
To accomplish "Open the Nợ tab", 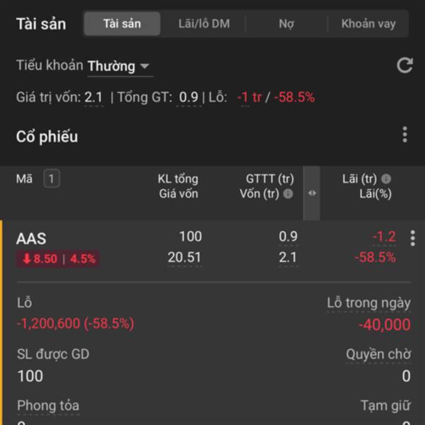I will click(x=286, y=23).
